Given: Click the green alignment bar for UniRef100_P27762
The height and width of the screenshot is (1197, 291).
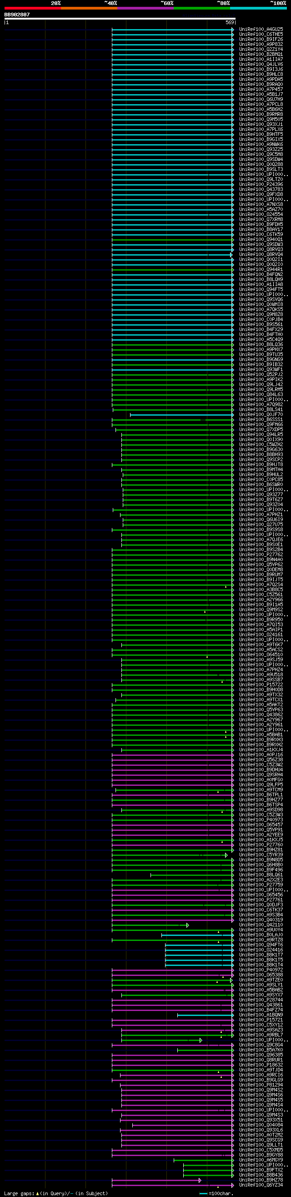Looking at the screenshot, I should pos(173,554).
